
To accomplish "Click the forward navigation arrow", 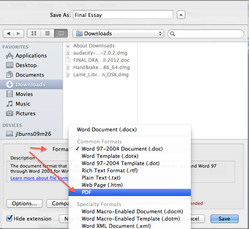I will tap(18, 33).
